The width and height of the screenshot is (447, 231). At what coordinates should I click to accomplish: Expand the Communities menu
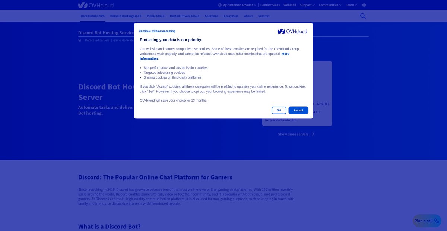(330, 5)
